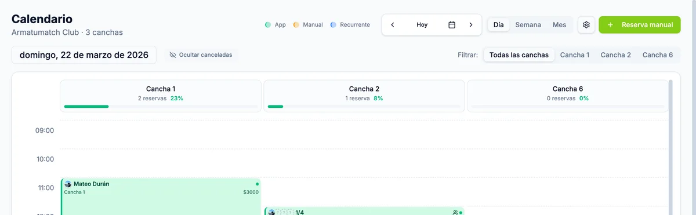Click Mateo Durán's avatar in the reservation
This screenshot has height=215, width=696.
(68, 184)
